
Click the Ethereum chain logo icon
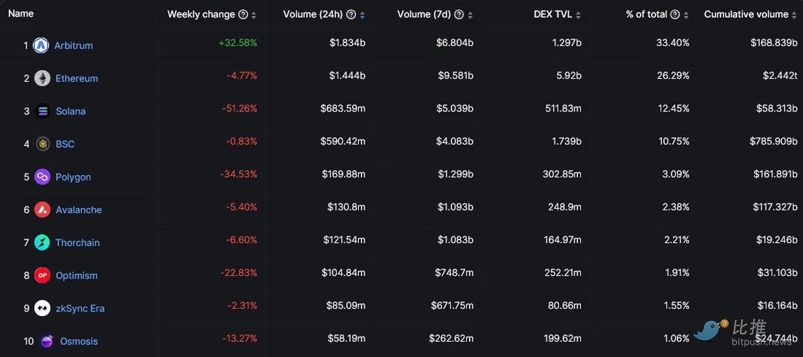coord(42,79)
